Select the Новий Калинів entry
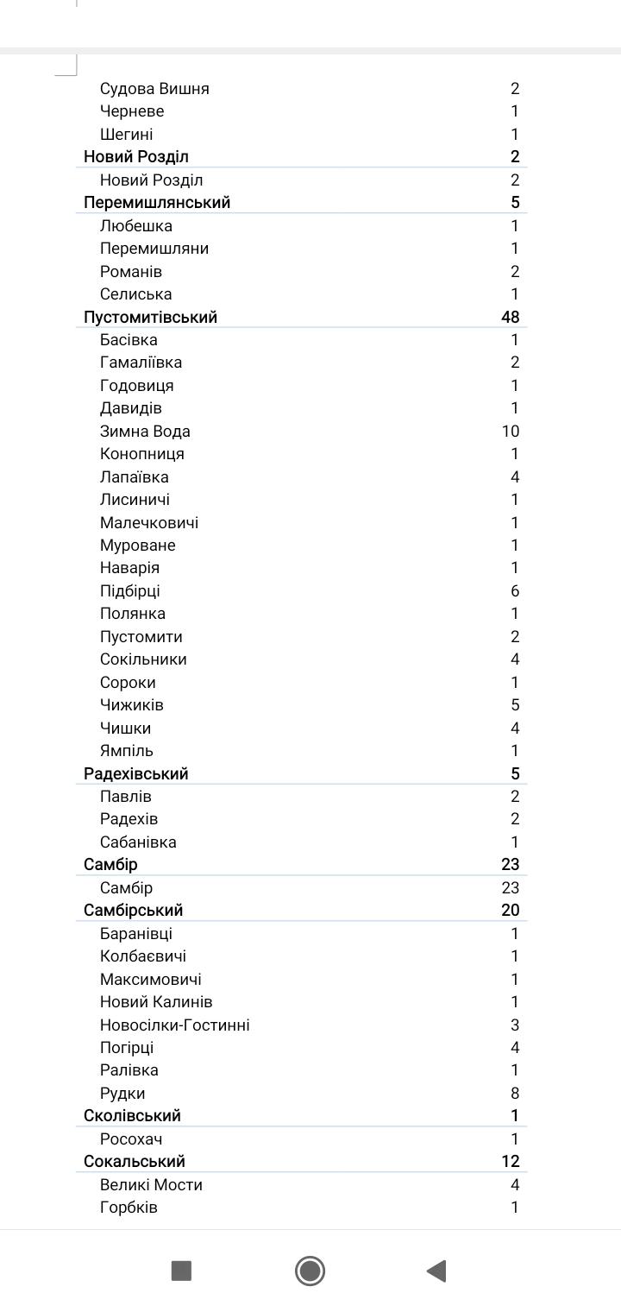Viewport: 621px width, 1312px height. (x=156, y=1001)
